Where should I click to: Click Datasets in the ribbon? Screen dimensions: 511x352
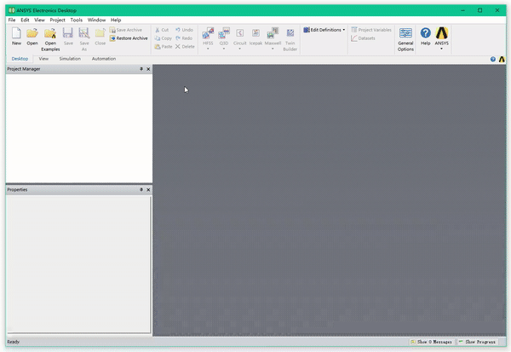[x=363, y=38]
